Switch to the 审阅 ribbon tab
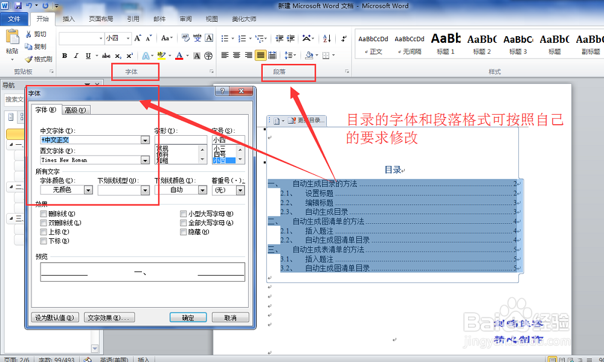 point(185,19)
